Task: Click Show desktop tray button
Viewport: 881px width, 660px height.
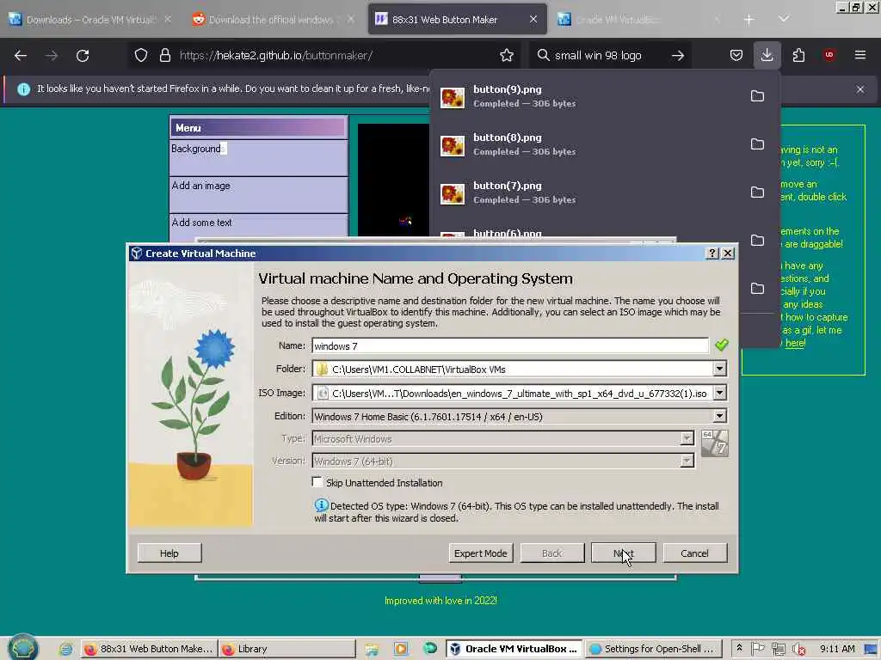Action: coord(872,650)
